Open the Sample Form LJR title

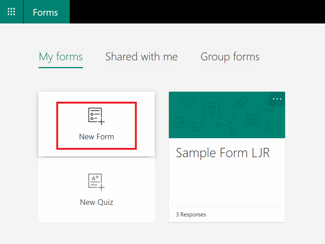point(223,153)
